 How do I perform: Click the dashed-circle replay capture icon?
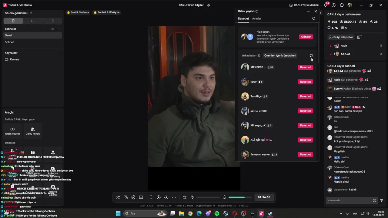click(x=166, y=197)
